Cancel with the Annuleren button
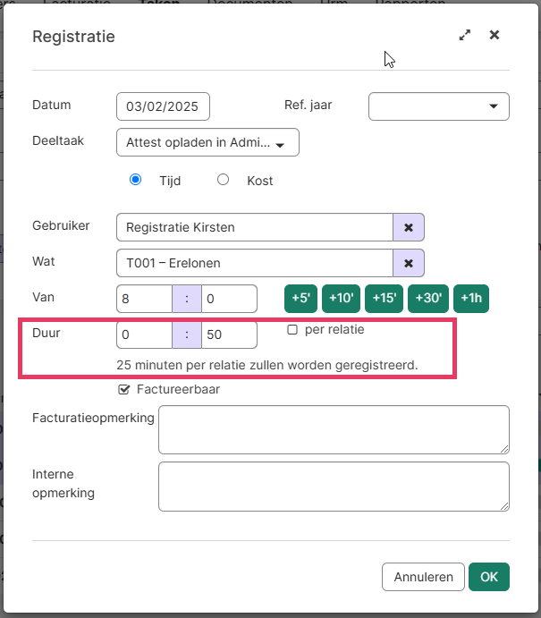Image resolution: width=541 pixels, height=618 pixels. click(x=423, y=577)
